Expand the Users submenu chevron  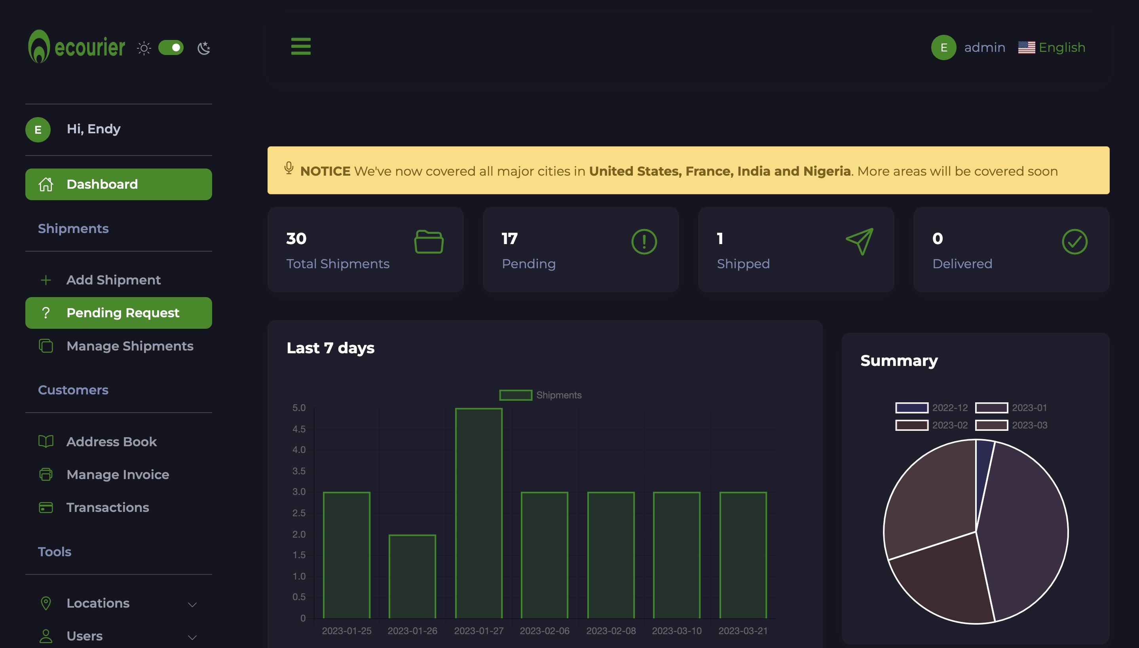click(x=192, y=637)
